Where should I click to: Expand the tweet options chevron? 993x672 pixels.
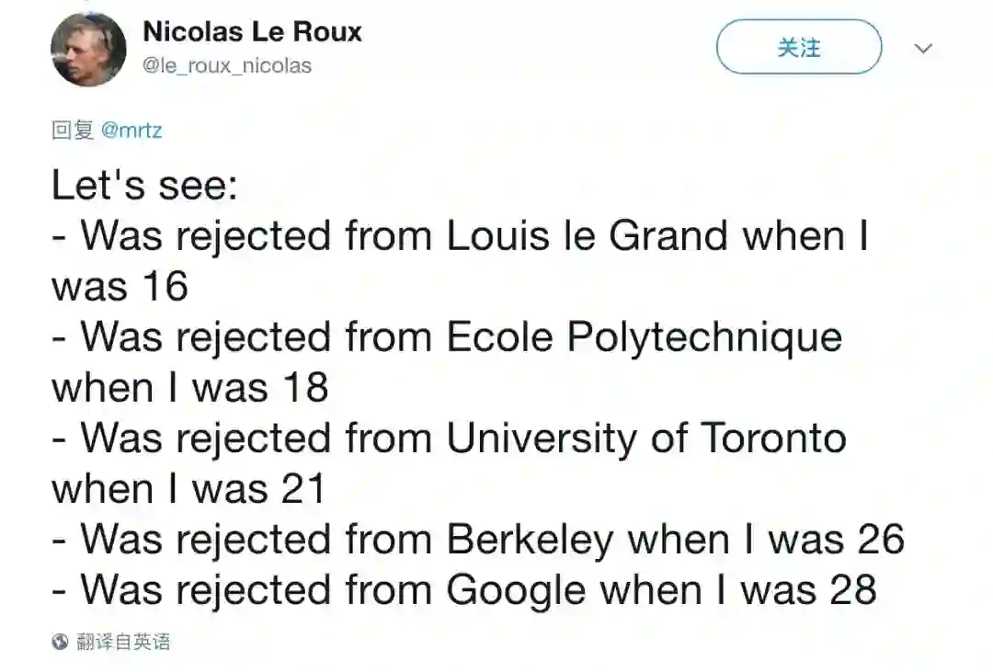pos(924,48)
